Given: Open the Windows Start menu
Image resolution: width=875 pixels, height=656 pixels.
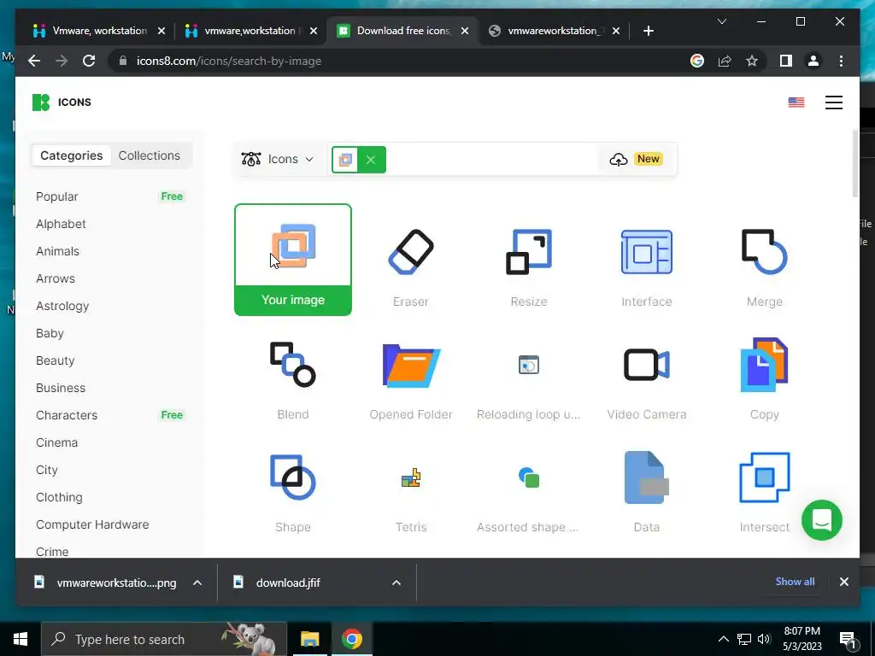Looking at the screenshot, I should 21,639.
